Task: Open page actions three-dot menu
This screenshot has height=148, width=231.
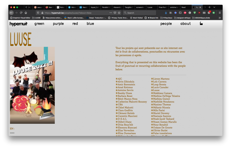Action: (x=111, y=13)
